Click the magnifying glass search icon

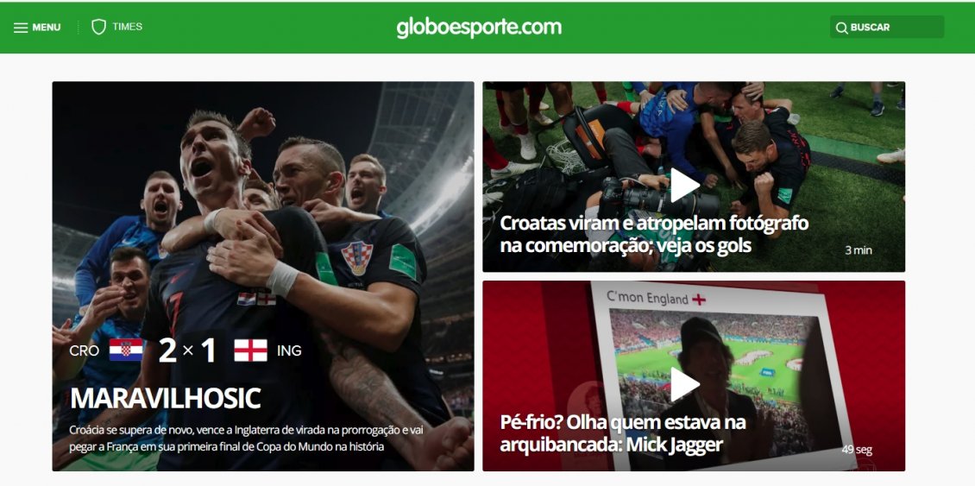841,28
